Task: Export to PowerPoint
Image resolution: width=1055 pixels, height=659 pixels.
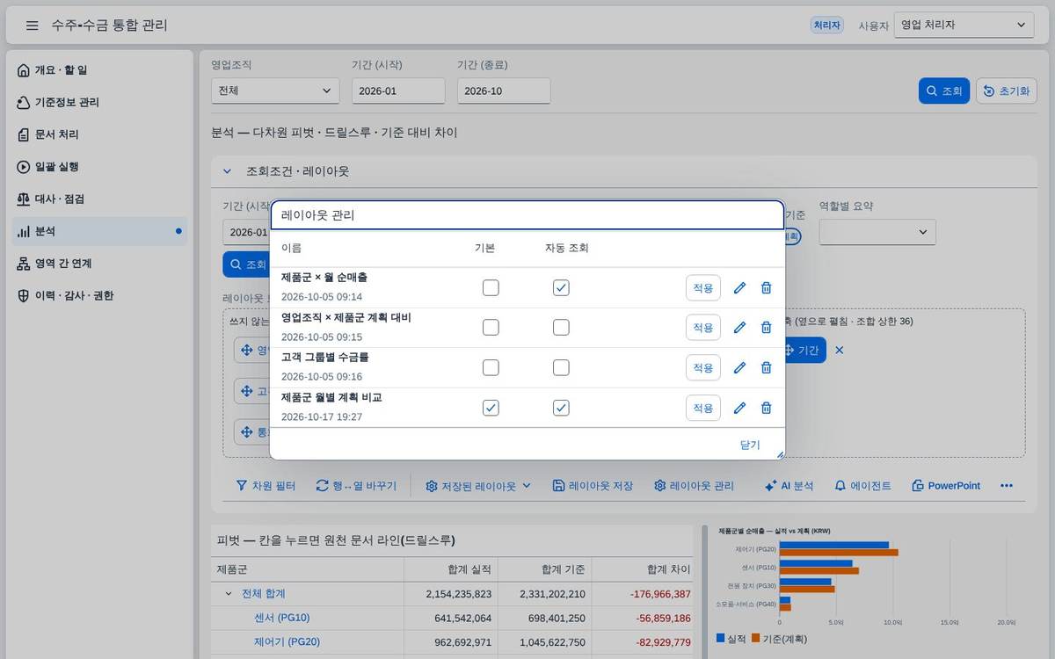Action: (x=946, y=485)
